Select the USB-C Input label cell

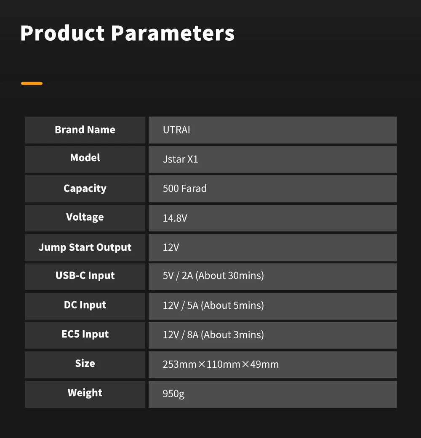click(x=85, y=276)
